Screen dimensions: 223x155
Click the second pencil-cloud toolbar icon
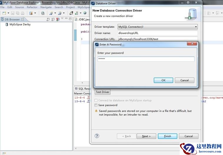(60, 13)
